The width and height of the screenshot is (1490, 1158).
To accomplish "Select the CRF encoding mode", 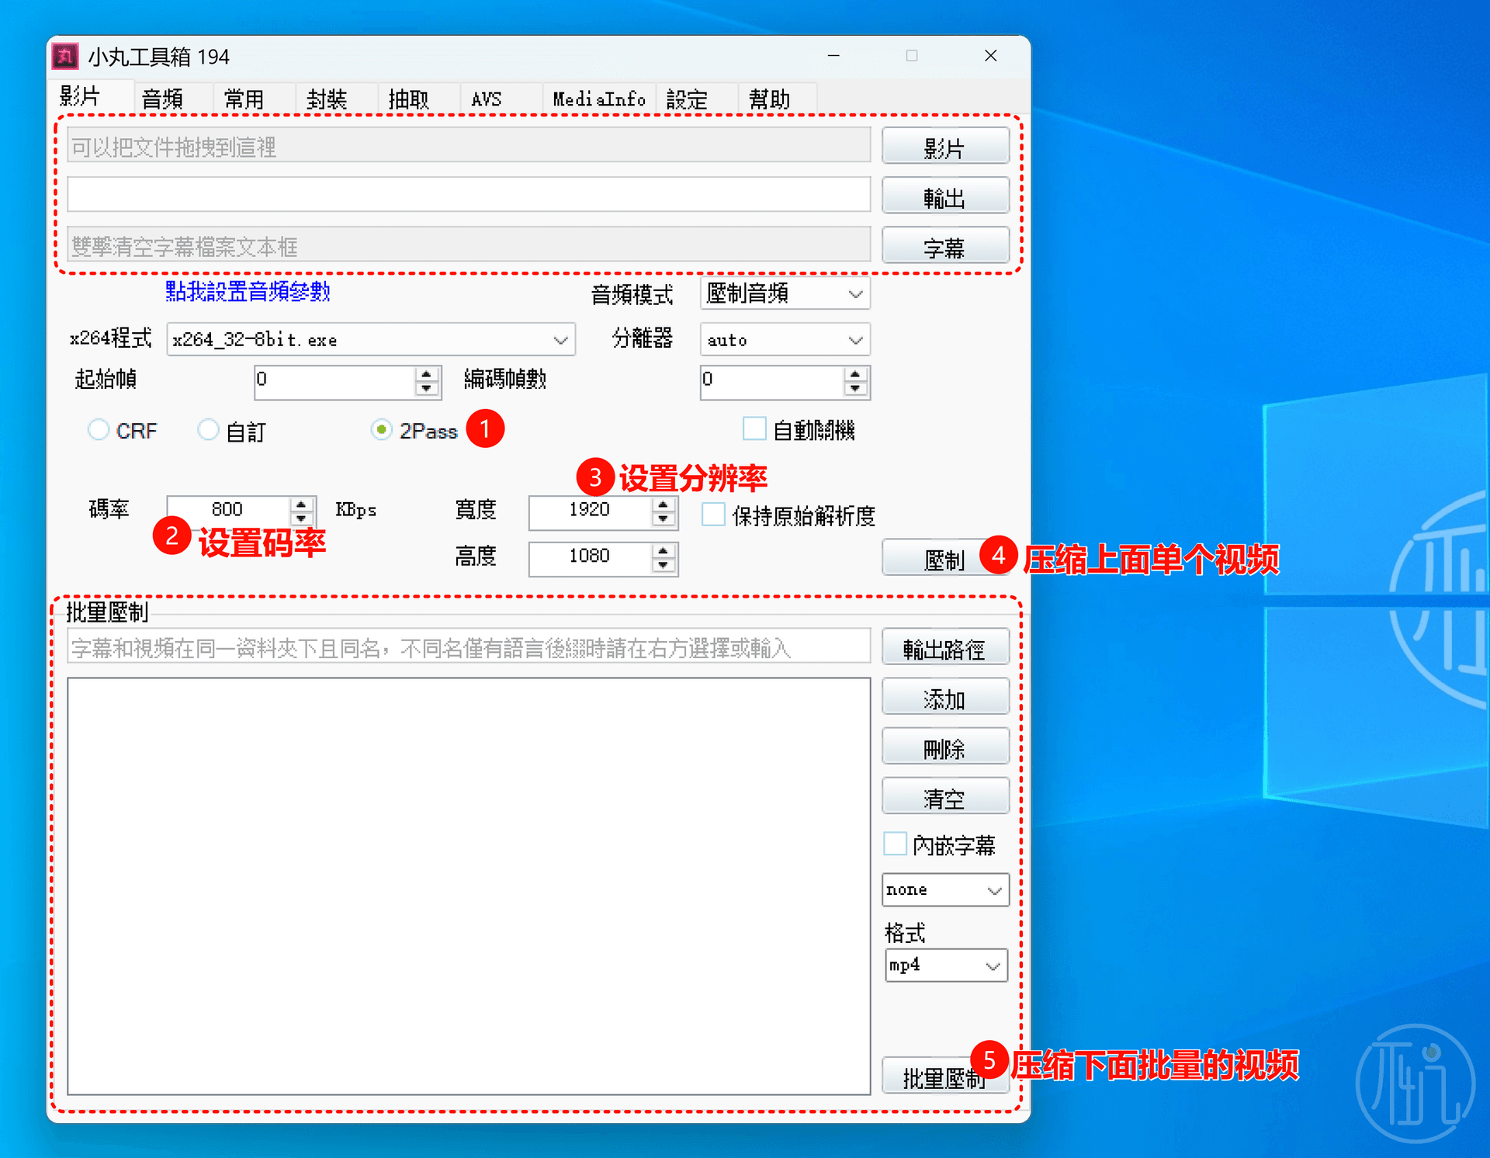I will pos(99,429).
